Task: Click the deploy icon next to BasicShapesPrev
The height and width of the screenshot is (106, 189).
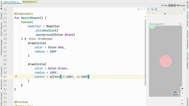Action: (180, 24)
